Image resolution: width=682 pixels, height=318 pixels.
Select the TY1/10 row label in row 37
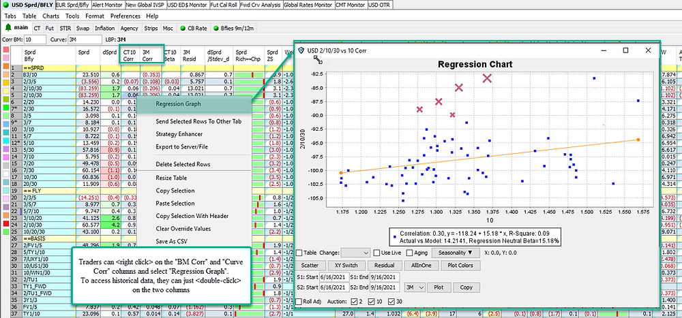coord(48,314)
